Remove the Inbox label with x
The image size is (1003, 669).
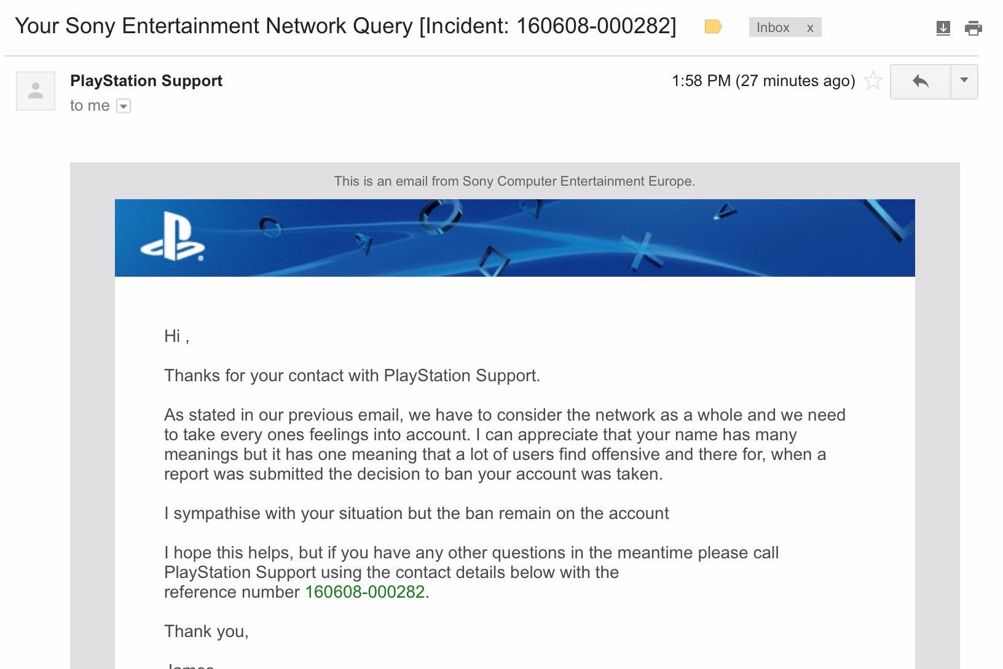(x=810, y=28)
